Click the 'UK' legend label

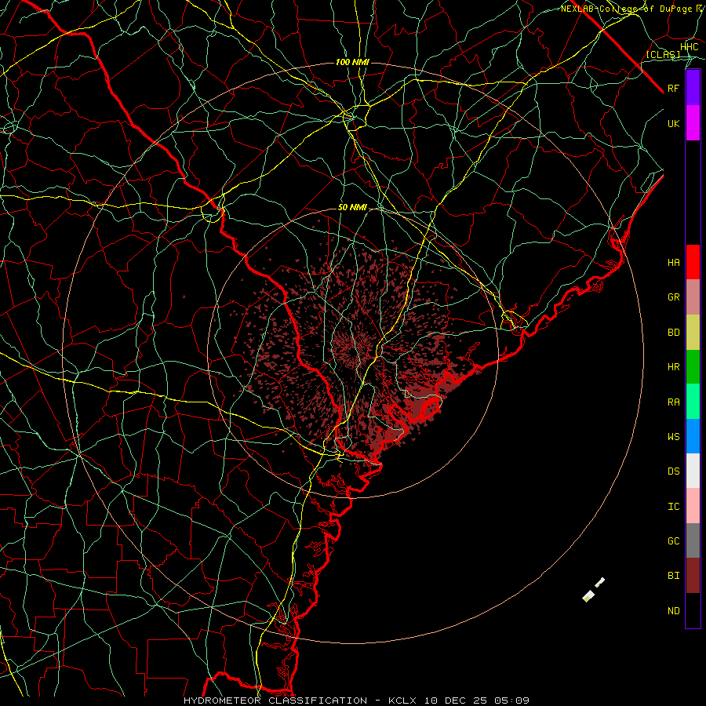click(673, 123)
